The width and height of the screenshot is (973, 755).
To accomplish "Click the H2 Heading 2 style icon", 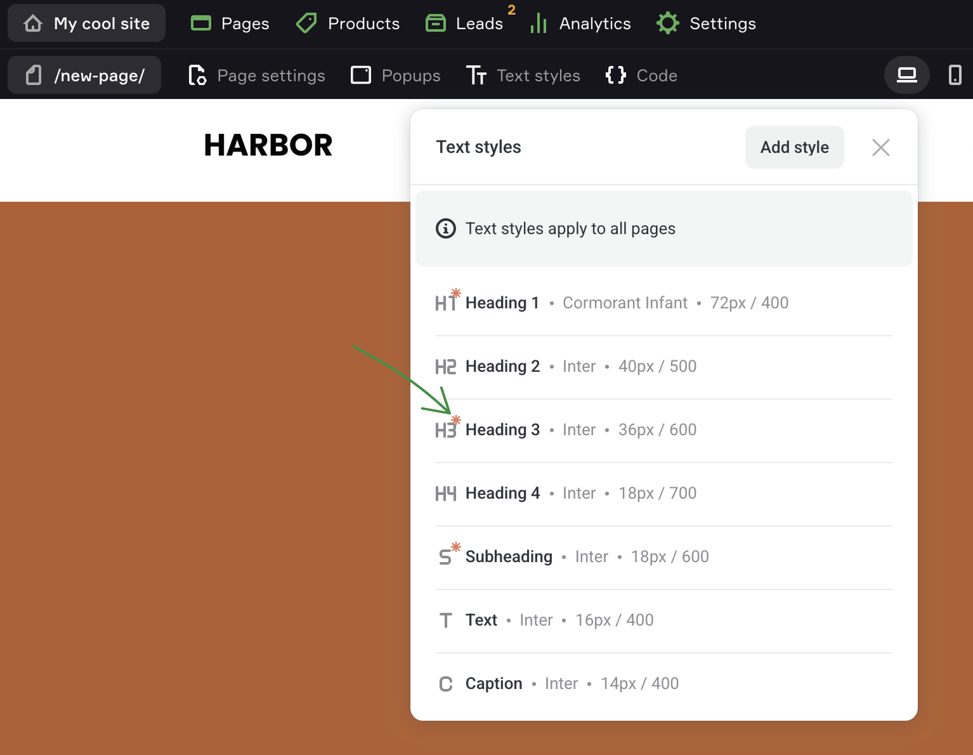I will [446, 367].
